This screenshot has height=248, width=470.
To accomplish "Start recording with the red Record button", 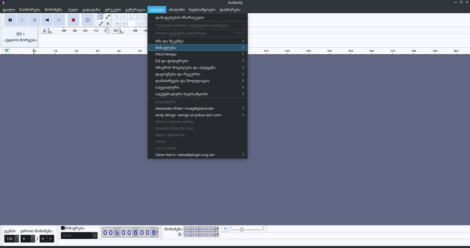I will point(73,20).
